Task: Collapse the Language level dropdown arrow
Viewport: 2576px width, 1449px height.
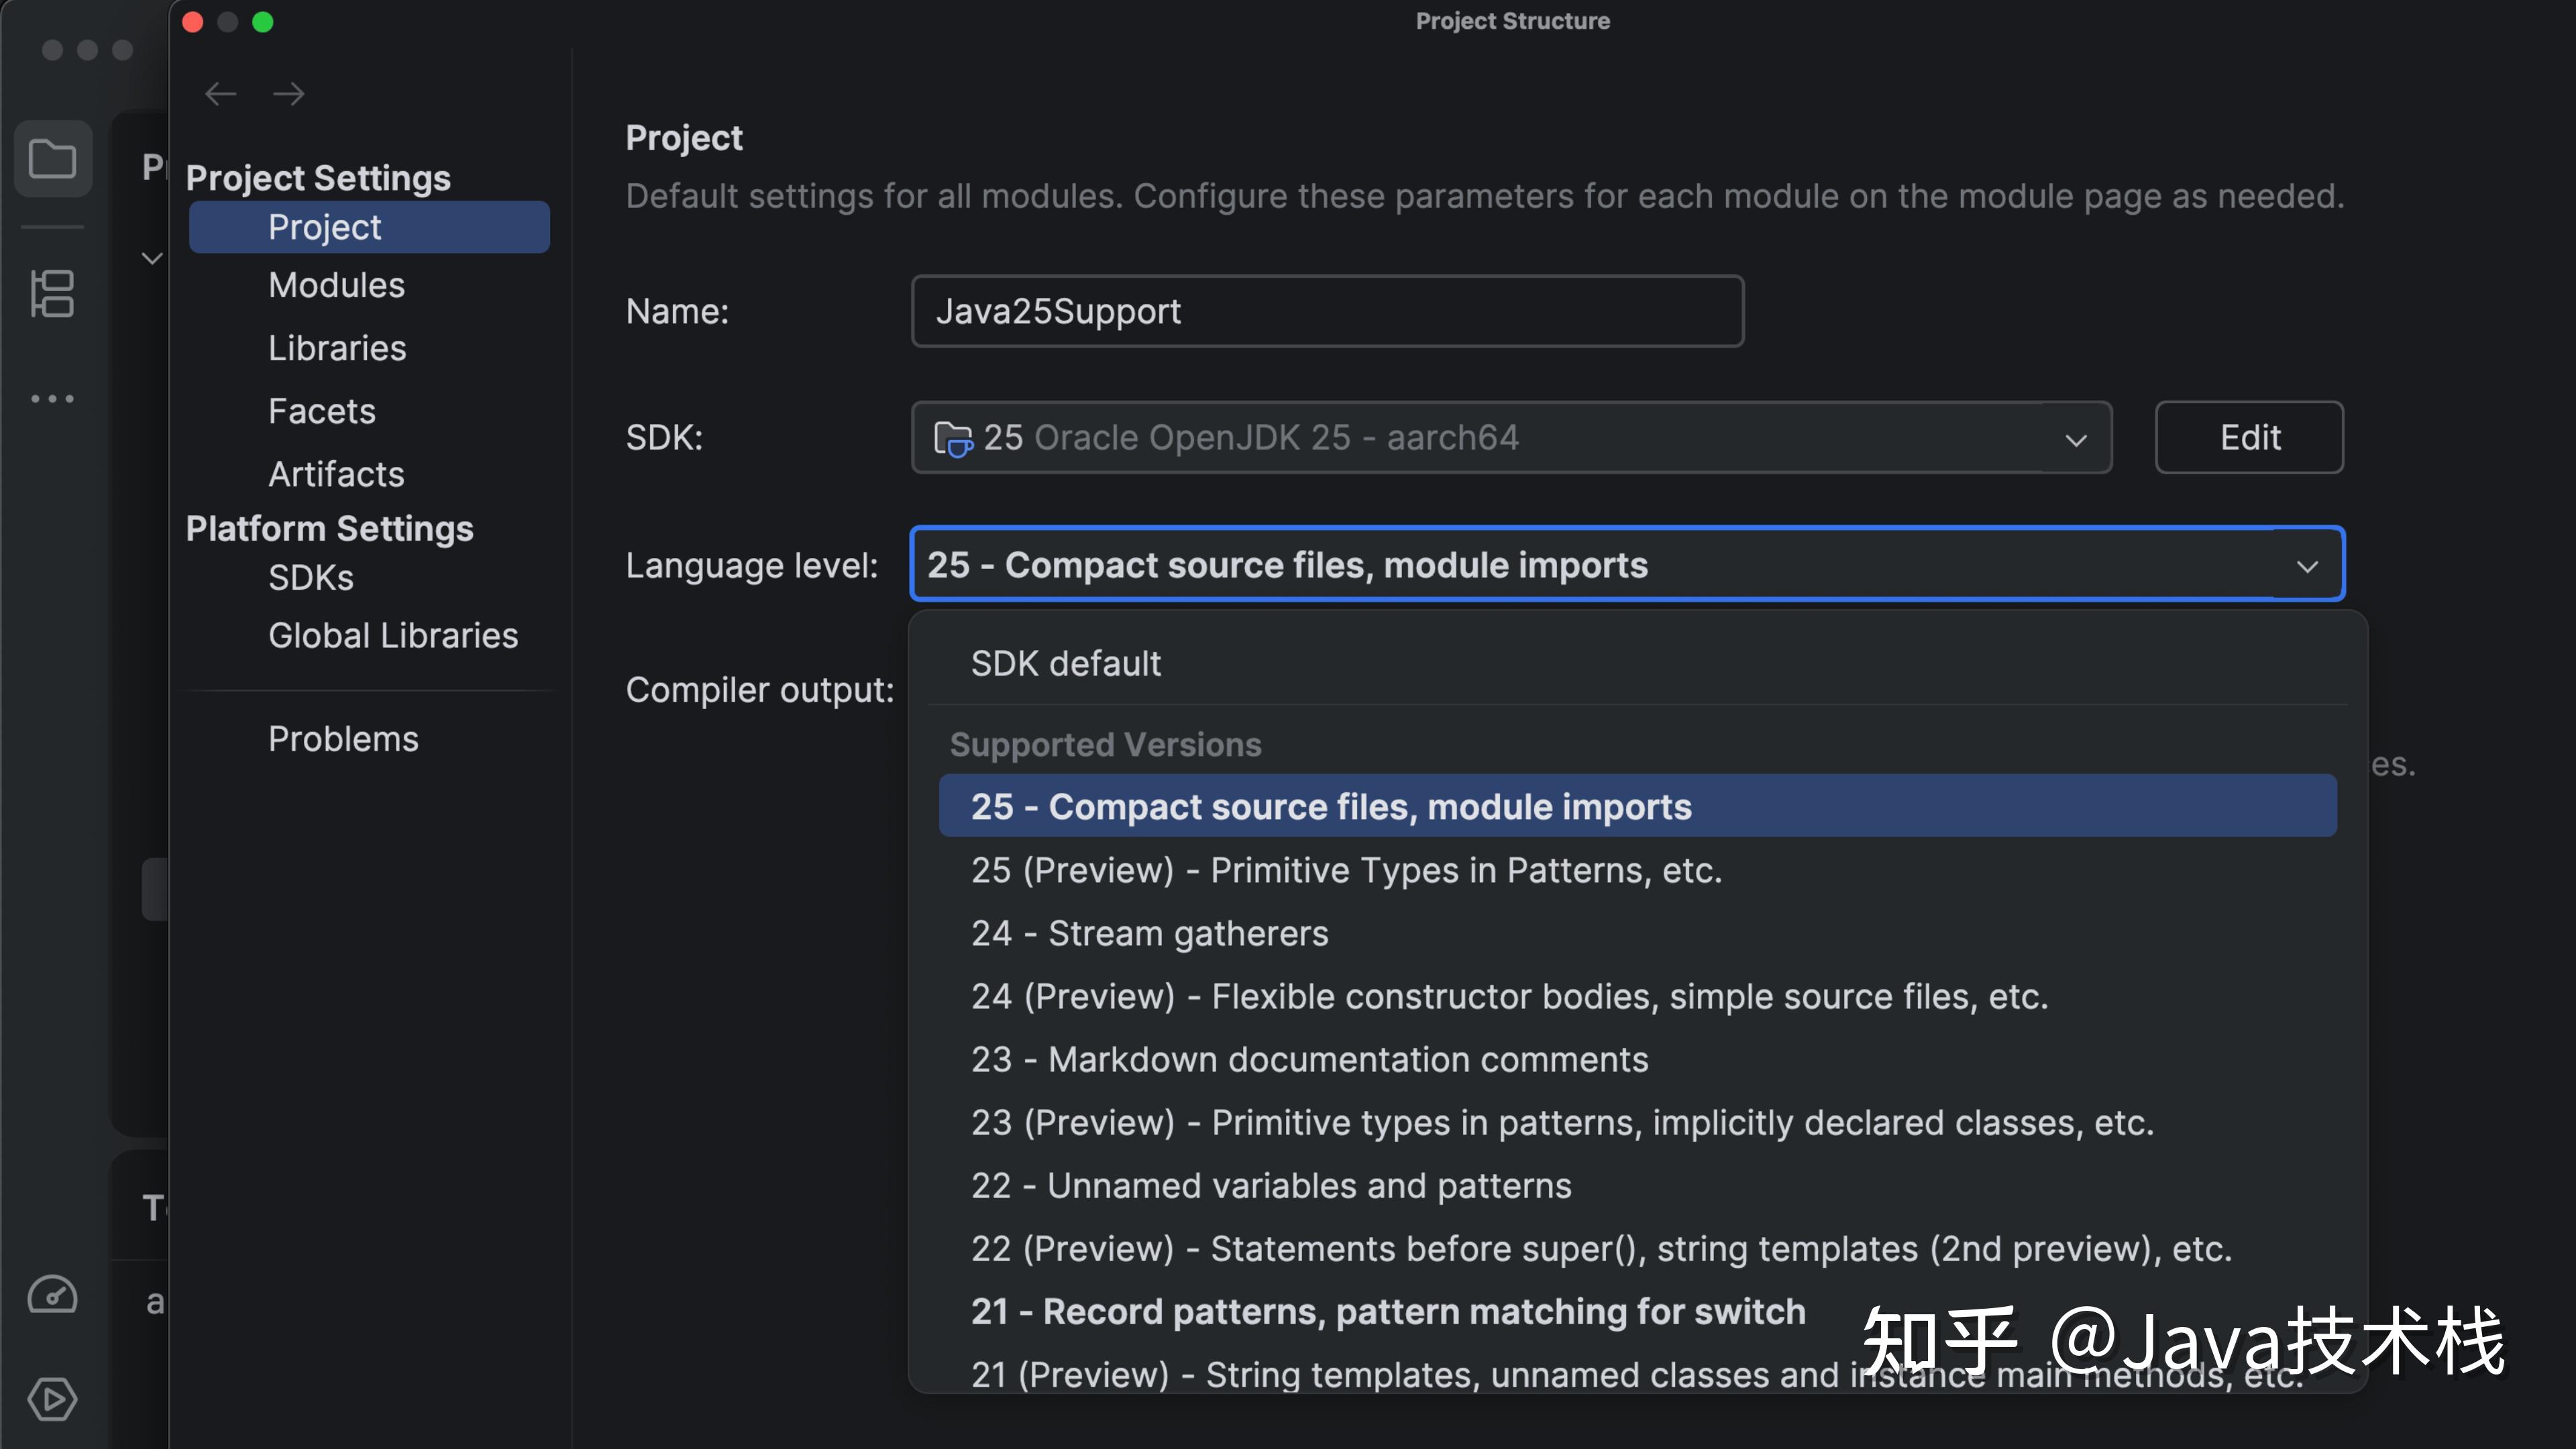Action: [2307, 566]
